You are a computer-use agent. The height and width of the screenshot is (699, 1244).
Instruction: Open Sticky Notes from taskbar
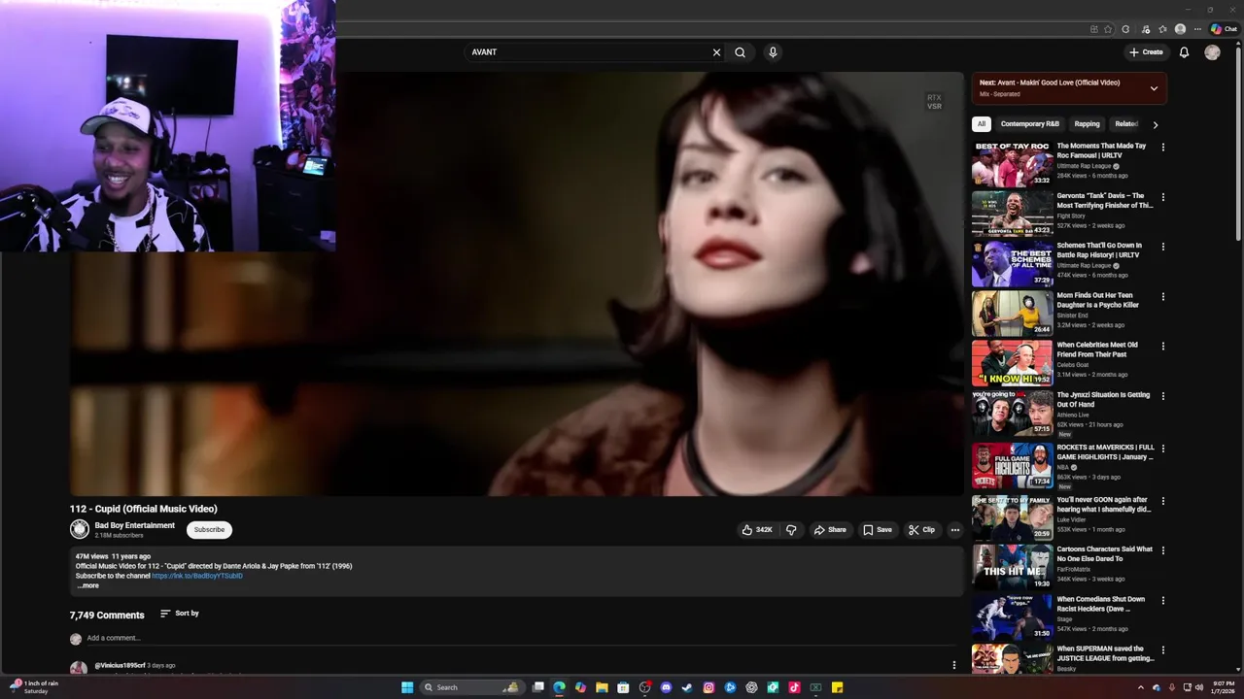click(x=837, y=687)
